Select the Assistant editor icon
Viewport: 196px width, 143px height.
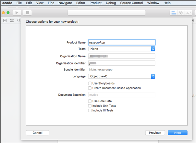pos(181,13)
